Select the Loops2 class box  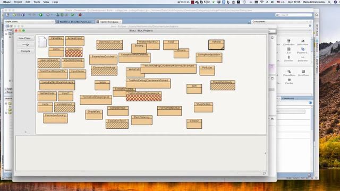coord(194,124)
